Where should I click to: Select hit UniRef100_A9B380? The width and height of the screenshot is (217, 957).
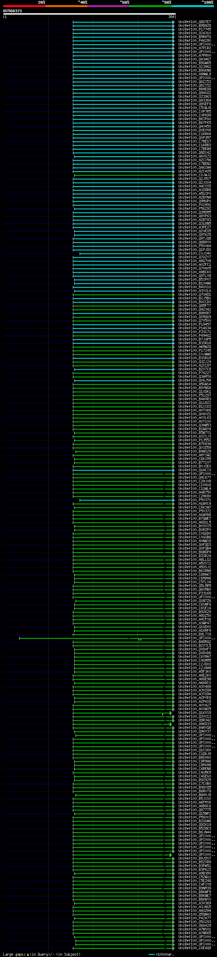click(x=195, y=873)
